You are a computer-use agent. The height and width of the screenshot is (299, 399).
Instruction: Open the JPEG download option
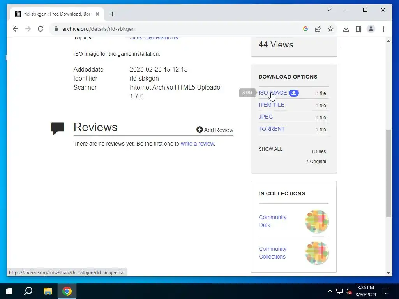[x=266, y=117]
